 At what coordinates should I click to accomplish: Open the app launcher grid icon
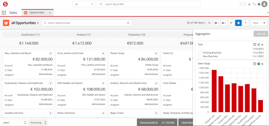point(4,13)
